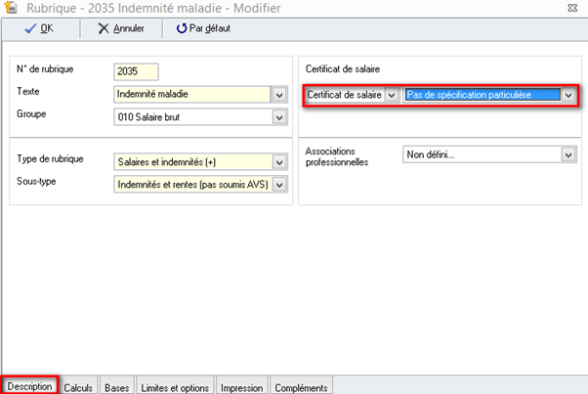Open the Associations professionnelles dropdown
This screenshot has height=394, width=588.
click(568, 154)
